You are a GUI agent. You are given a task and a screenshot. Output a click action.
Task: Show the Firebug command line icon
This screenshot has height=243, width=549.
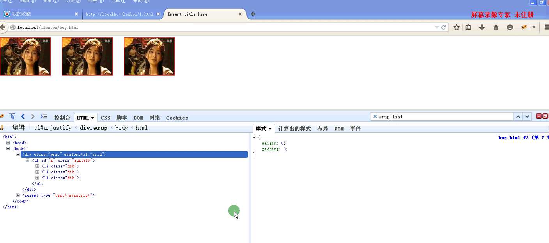[x=44, y=116]
